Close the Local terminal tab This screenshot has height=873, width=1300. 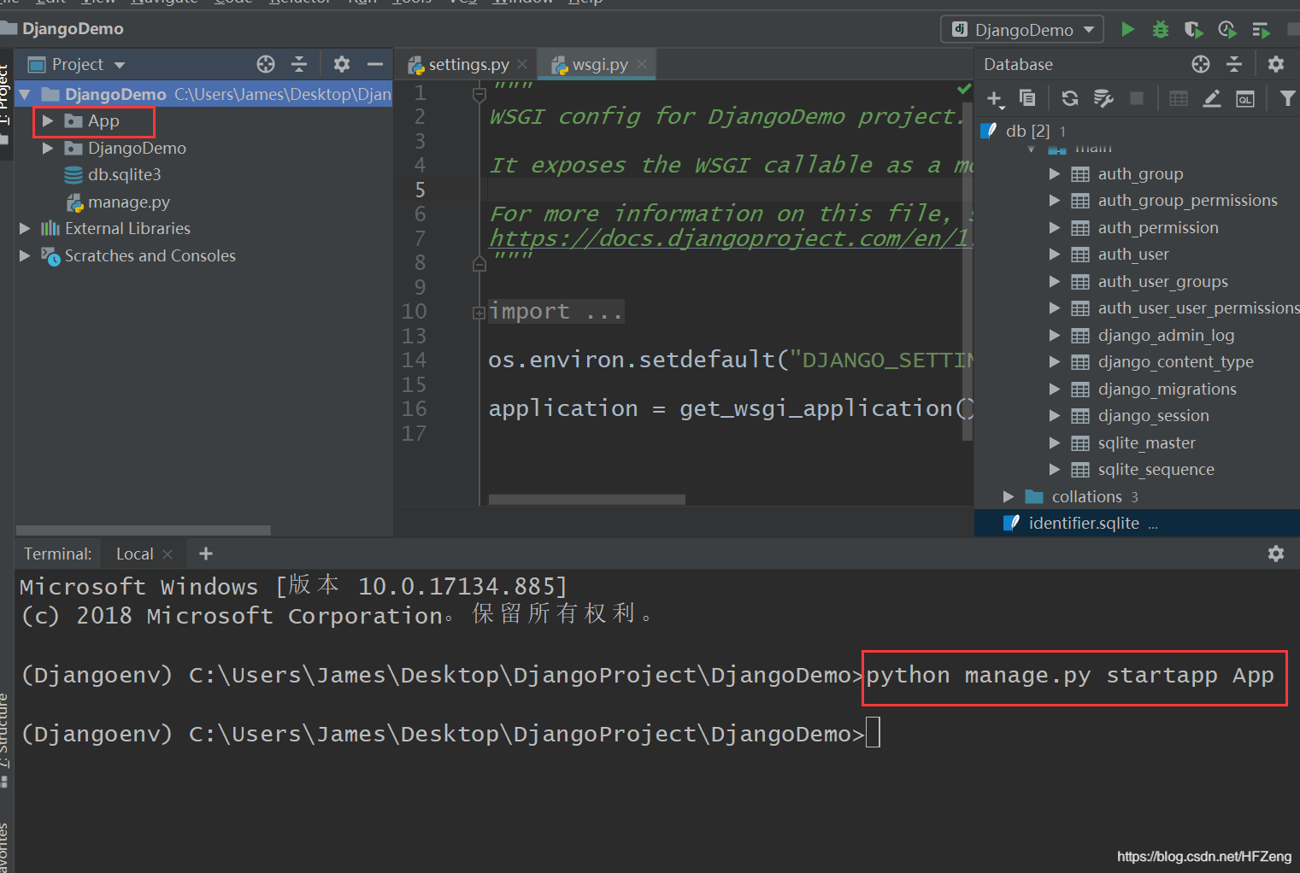[168, 554]
